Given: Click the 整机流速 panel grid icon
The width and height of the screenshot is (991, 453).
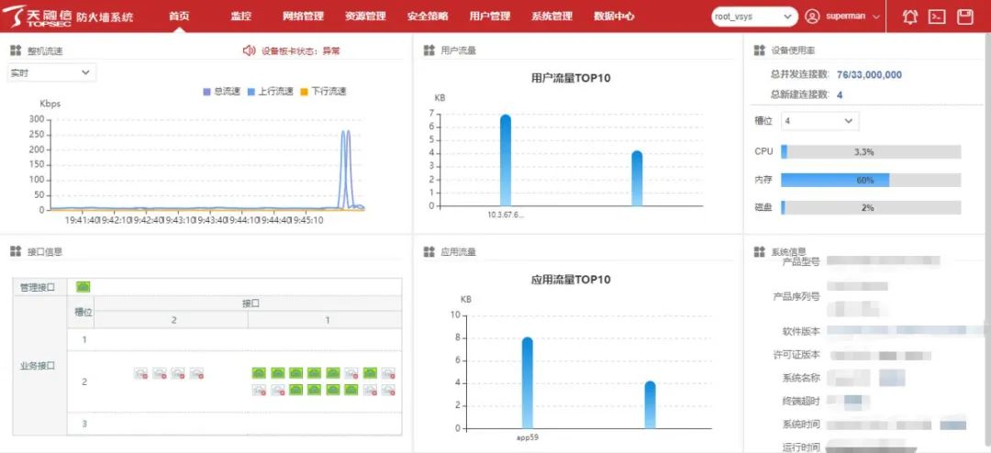Looking at the screenshot, I should pyautogui.click(x=16, y=51).
